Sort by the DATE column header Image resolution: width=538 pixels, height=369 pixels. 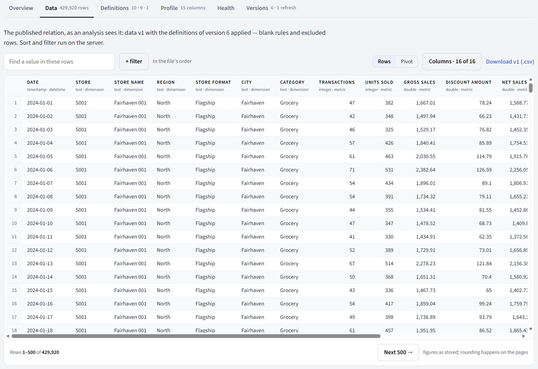click(33, 82)
